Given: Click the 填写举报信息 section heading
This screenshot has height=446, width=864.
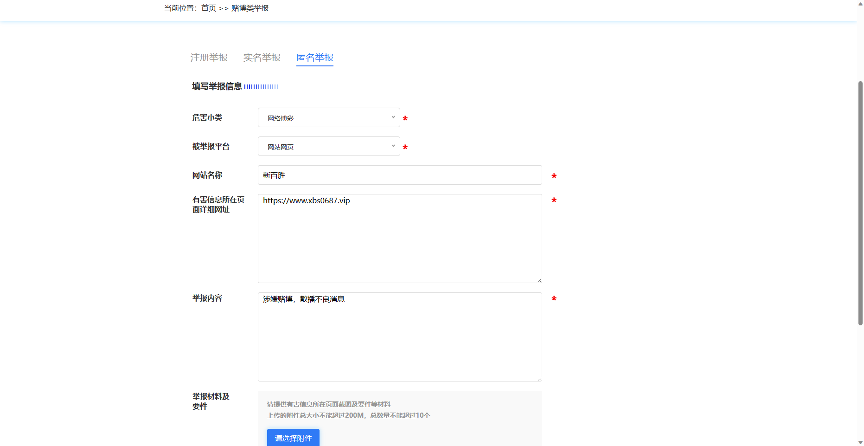Looking at the screenshot, I should pos(217,86).
